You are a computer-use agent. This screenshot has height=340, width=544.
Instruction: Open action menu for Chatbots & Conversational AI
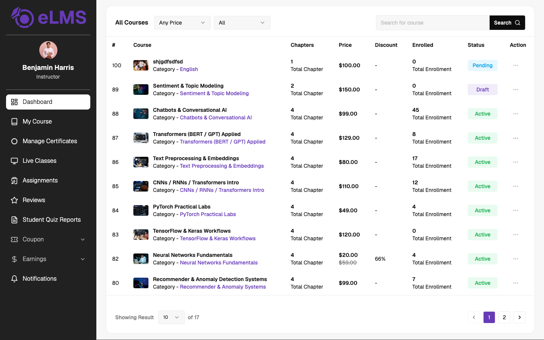click(x=516, y=114)
